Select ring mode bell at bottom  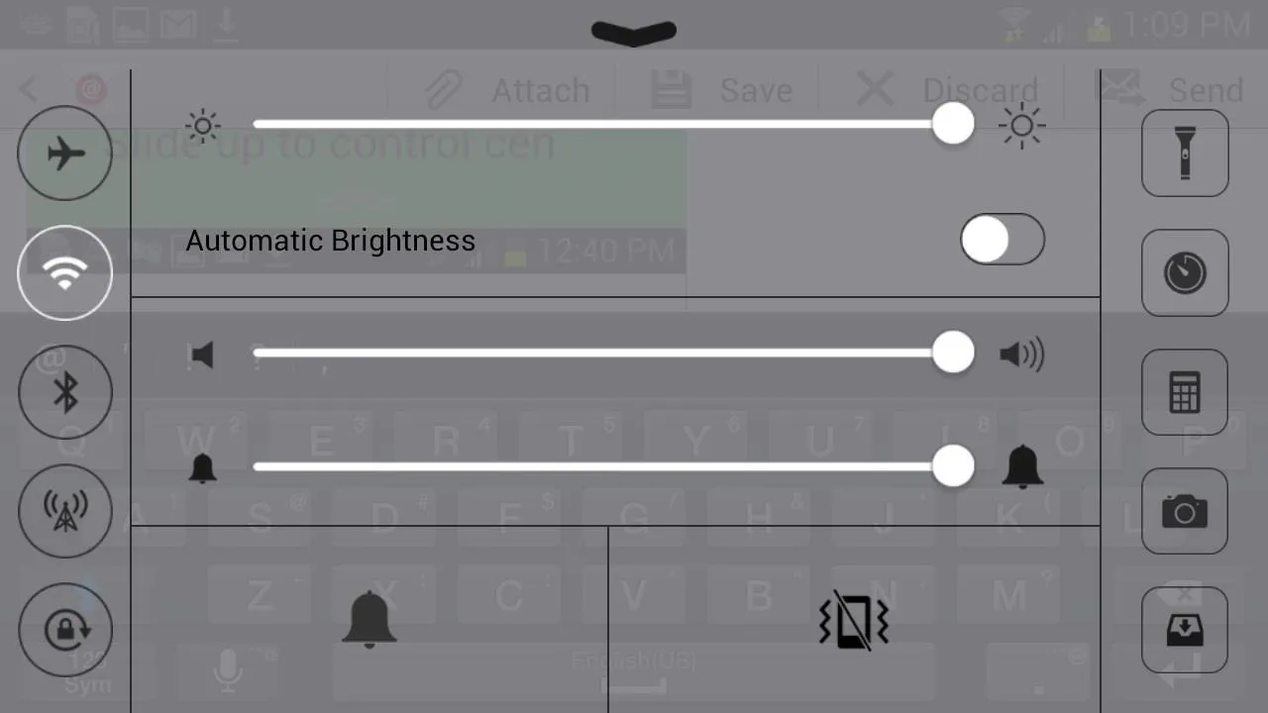tap(370, 619)
